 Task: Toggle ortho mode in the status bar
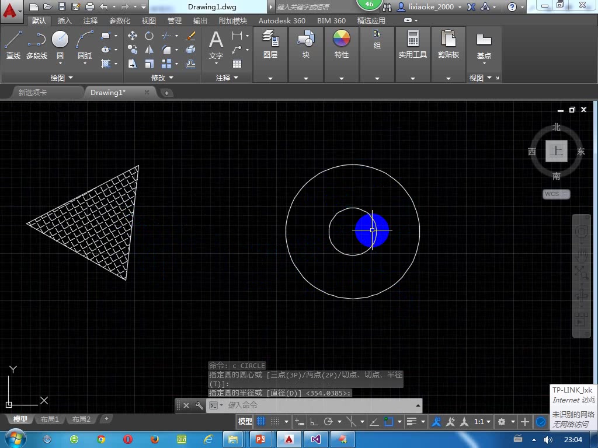click(x=314, y=421)
